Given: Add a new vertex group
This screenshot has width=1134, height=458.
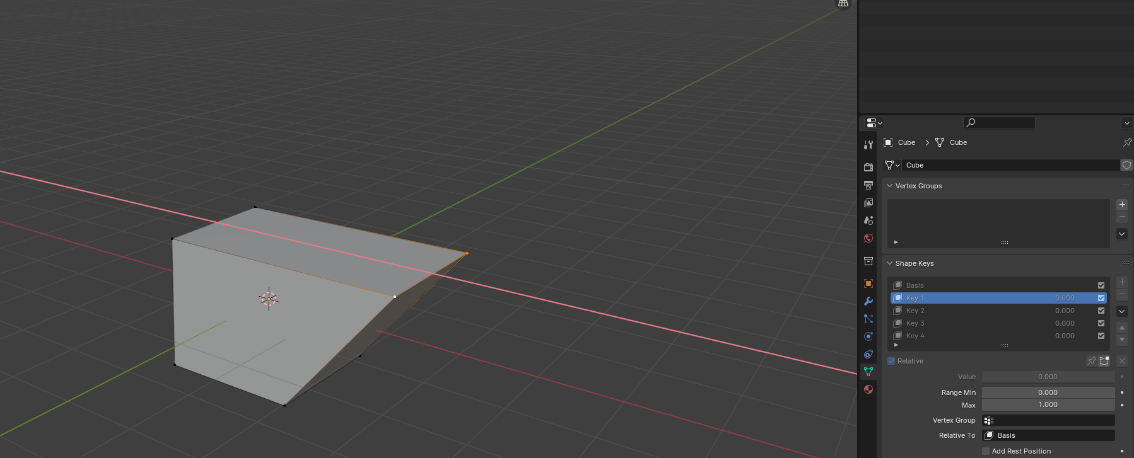Looking at the screenshot, I should (x=1122, y=205).
